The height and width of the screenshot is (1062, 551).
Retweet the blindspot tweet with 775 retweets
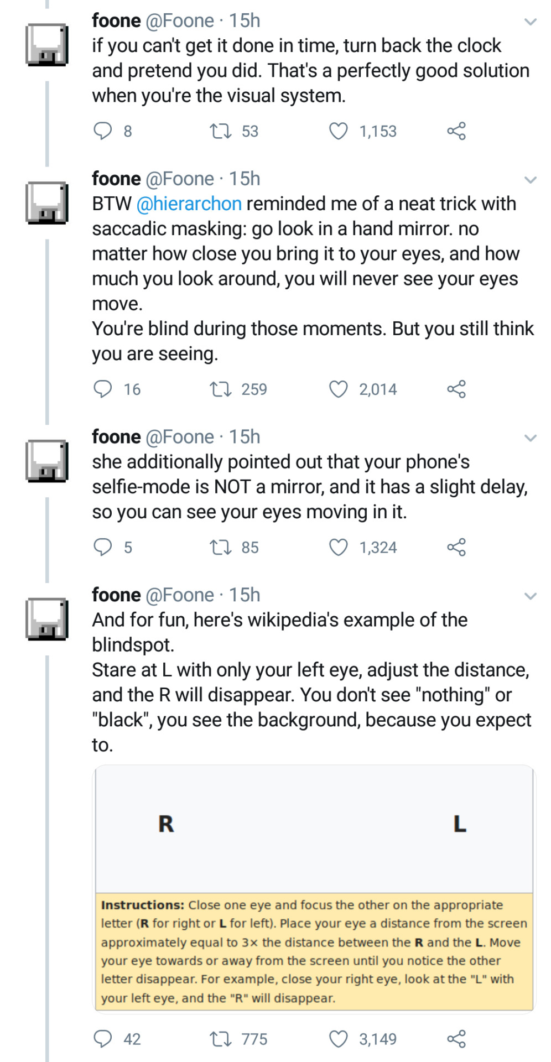pos(220,1039)
